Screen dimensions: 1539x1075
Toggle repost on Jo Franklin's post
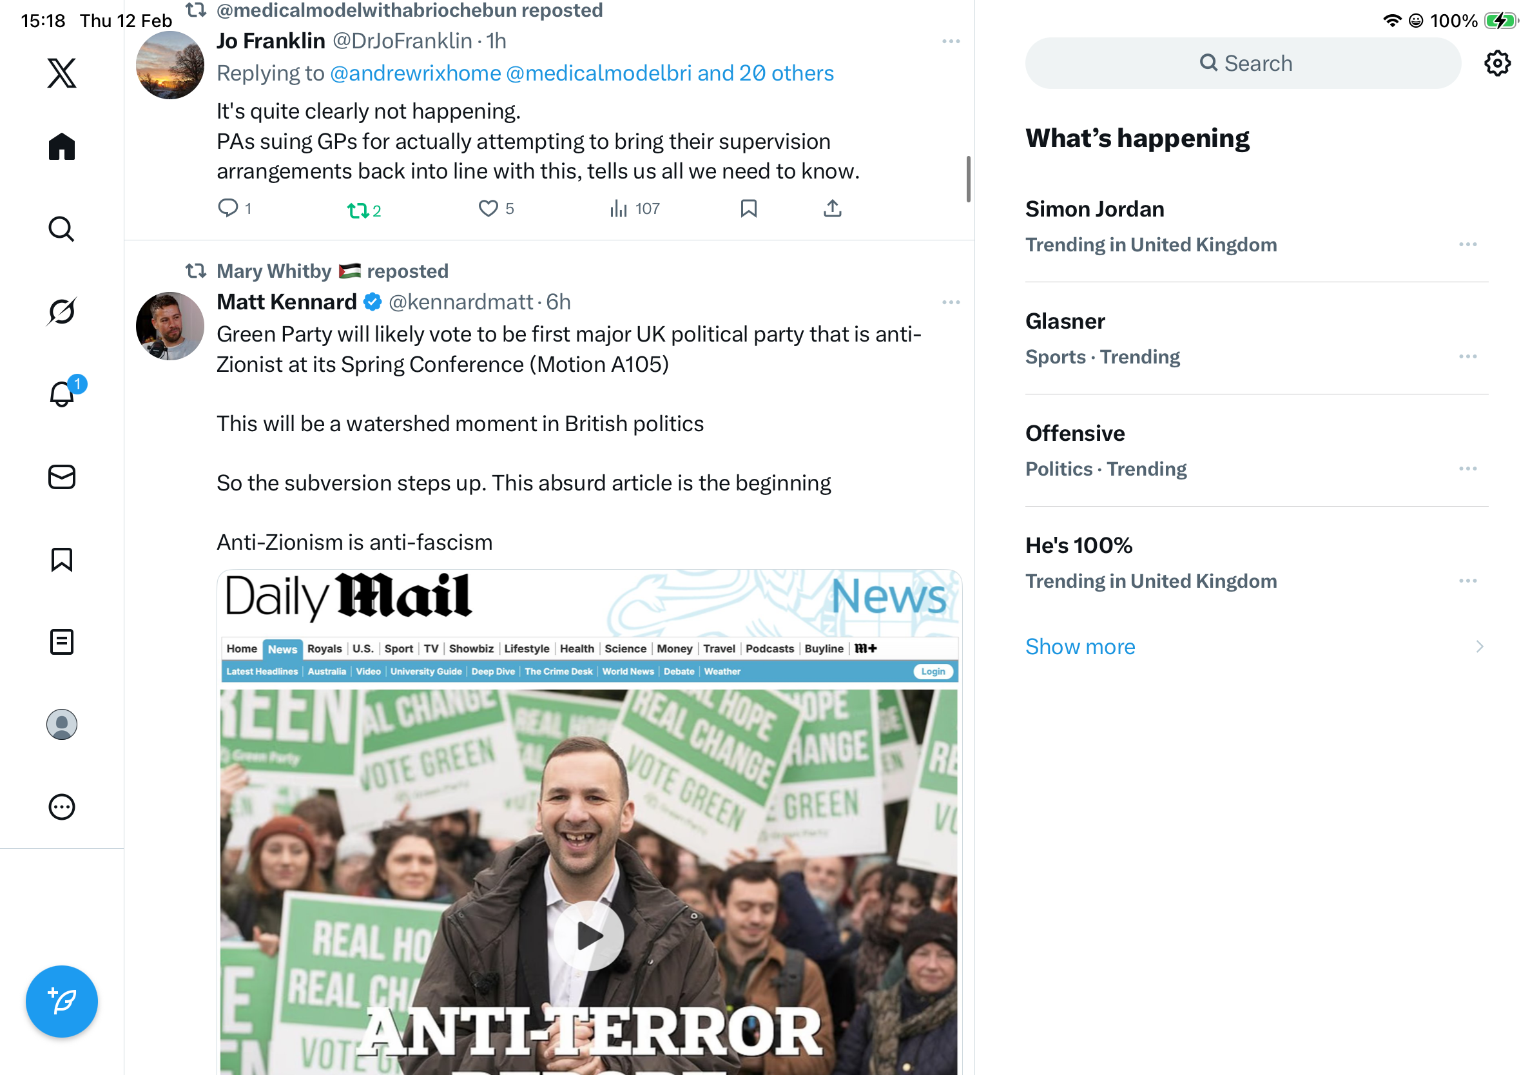364,211
